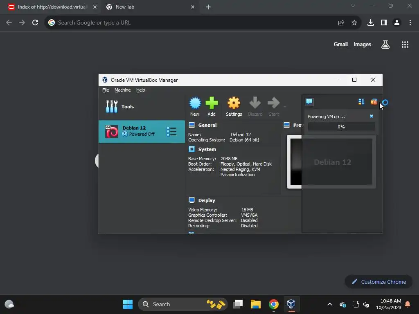This screenshot has height=314, width=419.
Task: Open the Gmail link
Action: 341,44
